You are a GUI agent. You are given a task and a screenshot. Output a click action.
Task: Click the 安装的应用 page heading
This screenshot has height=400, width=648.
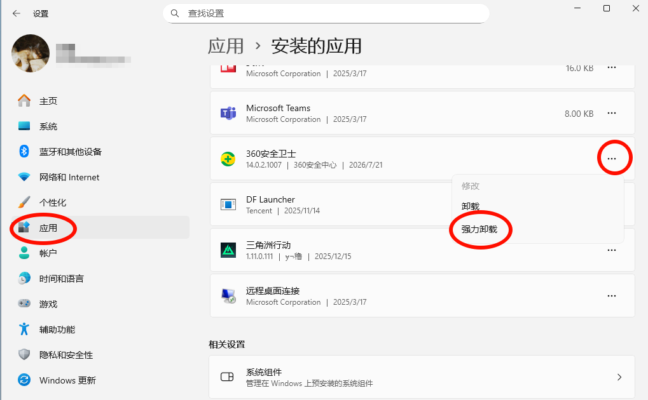[x=316, y=46]
